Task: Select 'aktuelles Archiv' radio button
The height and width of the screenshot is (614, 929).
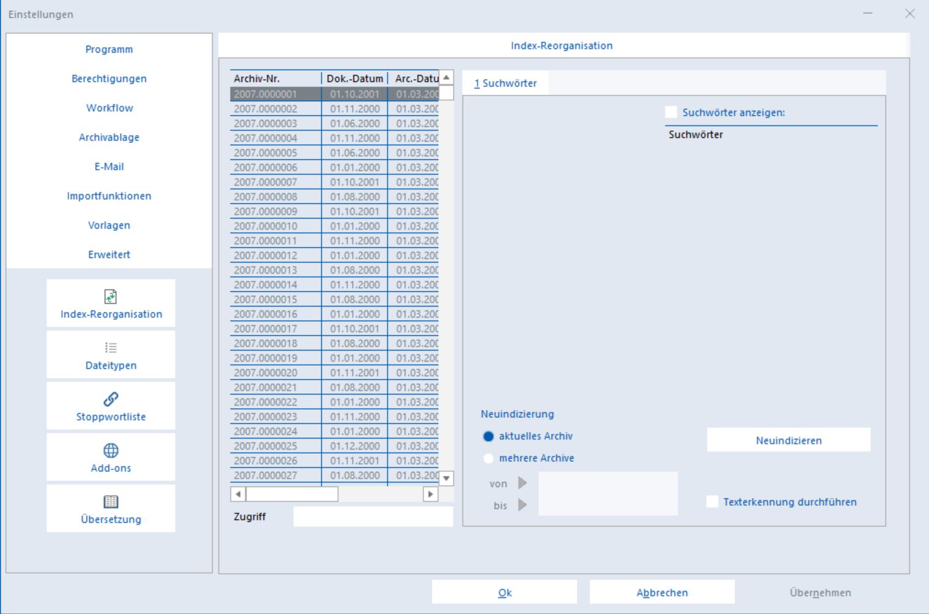Action: (x=488, y=436)
